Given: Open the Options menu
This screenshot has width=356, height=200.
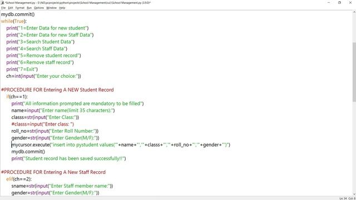Looking at the screenshot, I should tap(39, 8).
